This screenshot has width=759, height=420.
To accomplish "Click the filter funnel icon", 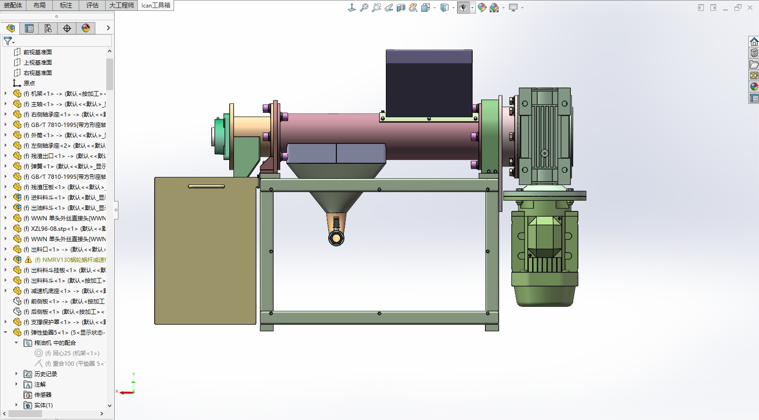I will [8, 42].
